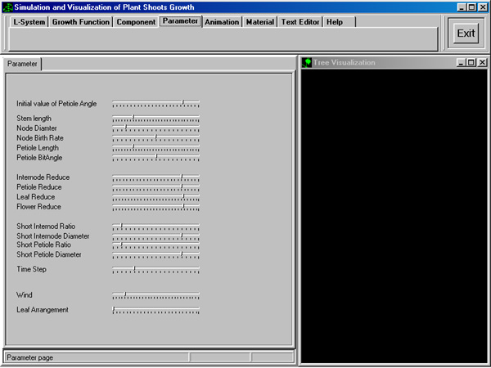Image resolution: width=491 pixels, height=368 pixels.
Task: Select the Parameter sub-tab above the sliders panel
Action: (22, 64)
